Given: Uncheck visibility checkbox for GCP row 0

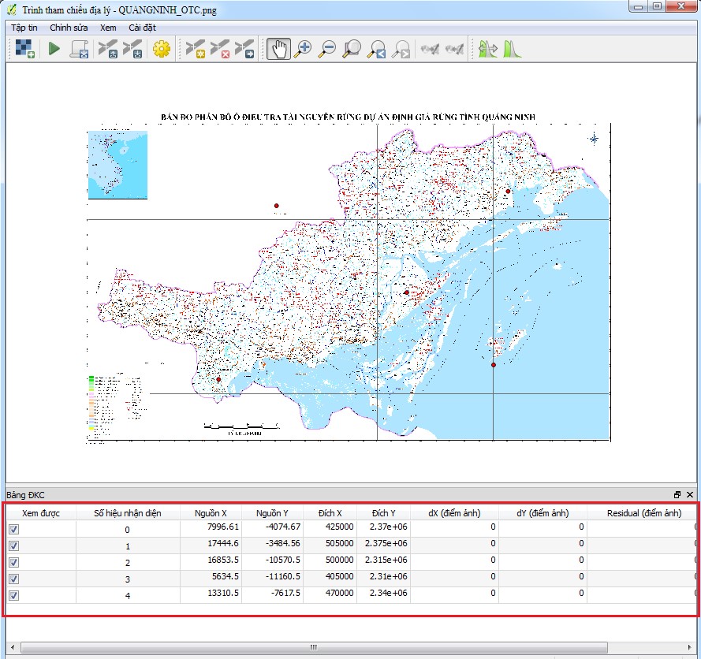Looking at the screenshot, I should click(14, 530).
